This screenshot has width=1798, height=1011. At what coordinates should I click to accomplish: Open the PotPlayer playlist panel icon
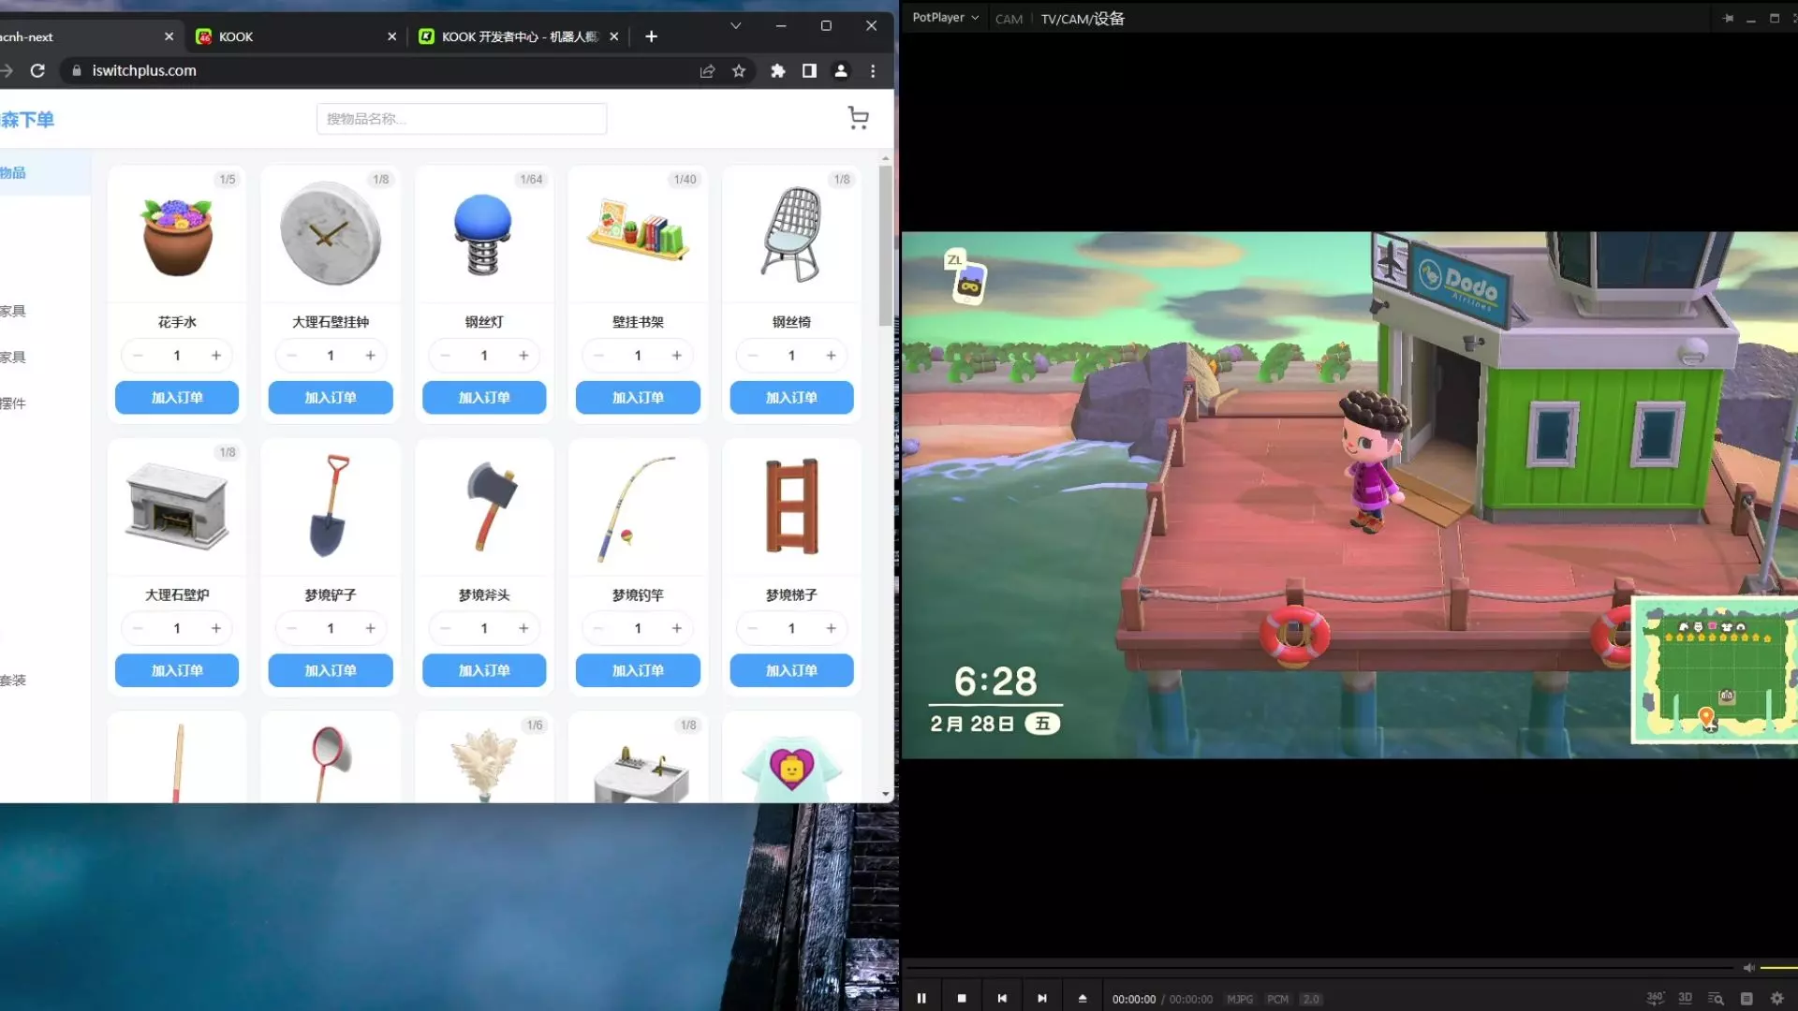[x=1746, y=999]
